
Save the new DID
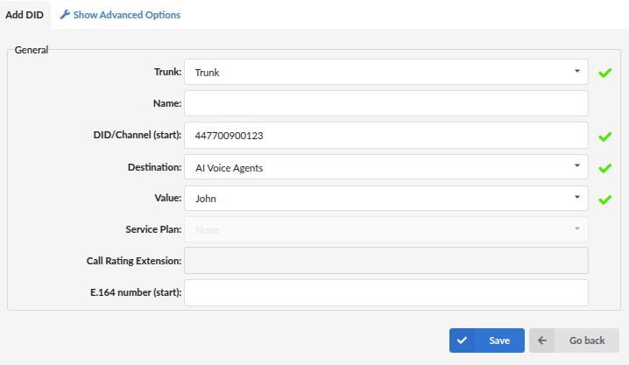(x=486, y=340)
